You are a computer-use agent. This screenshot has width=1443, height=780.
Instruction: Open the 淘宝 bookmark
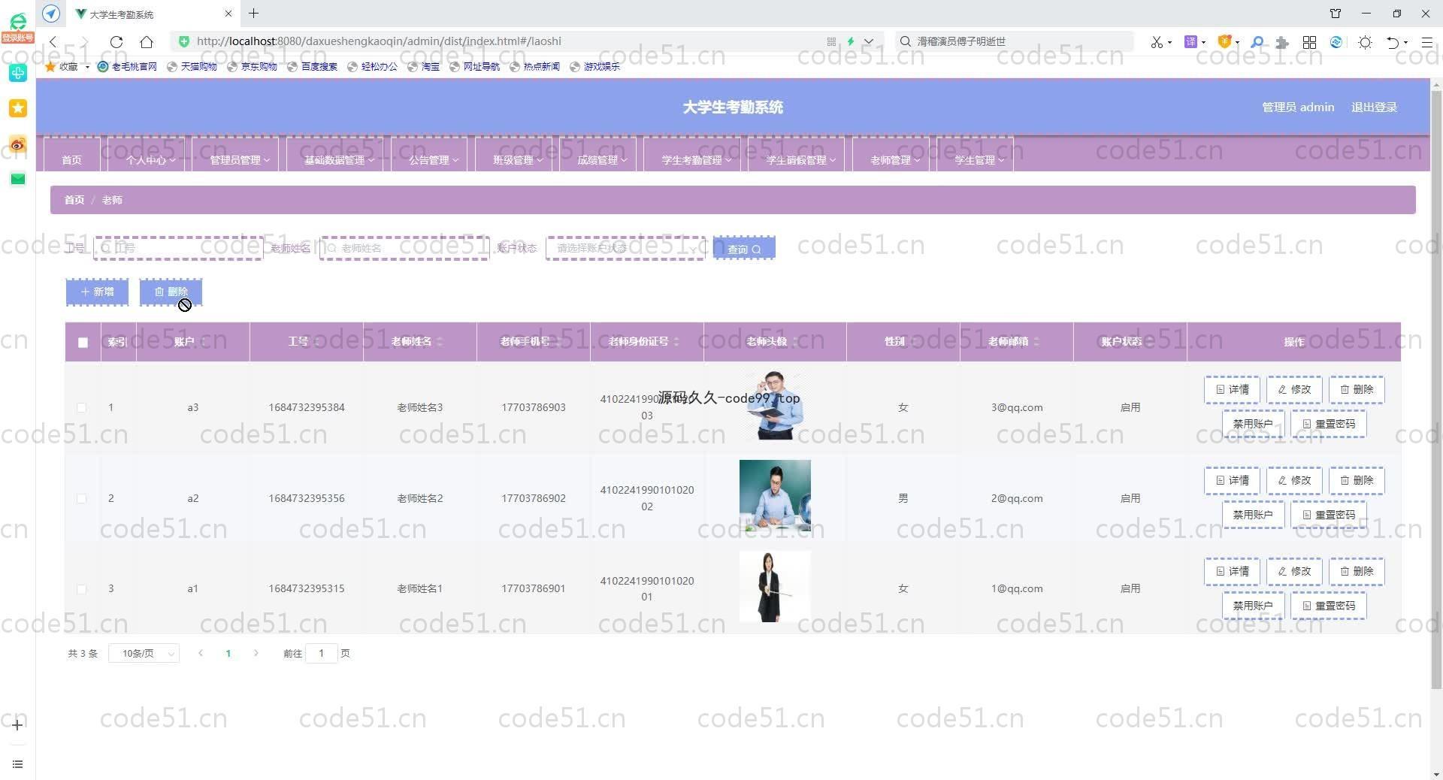pos(424,66)
